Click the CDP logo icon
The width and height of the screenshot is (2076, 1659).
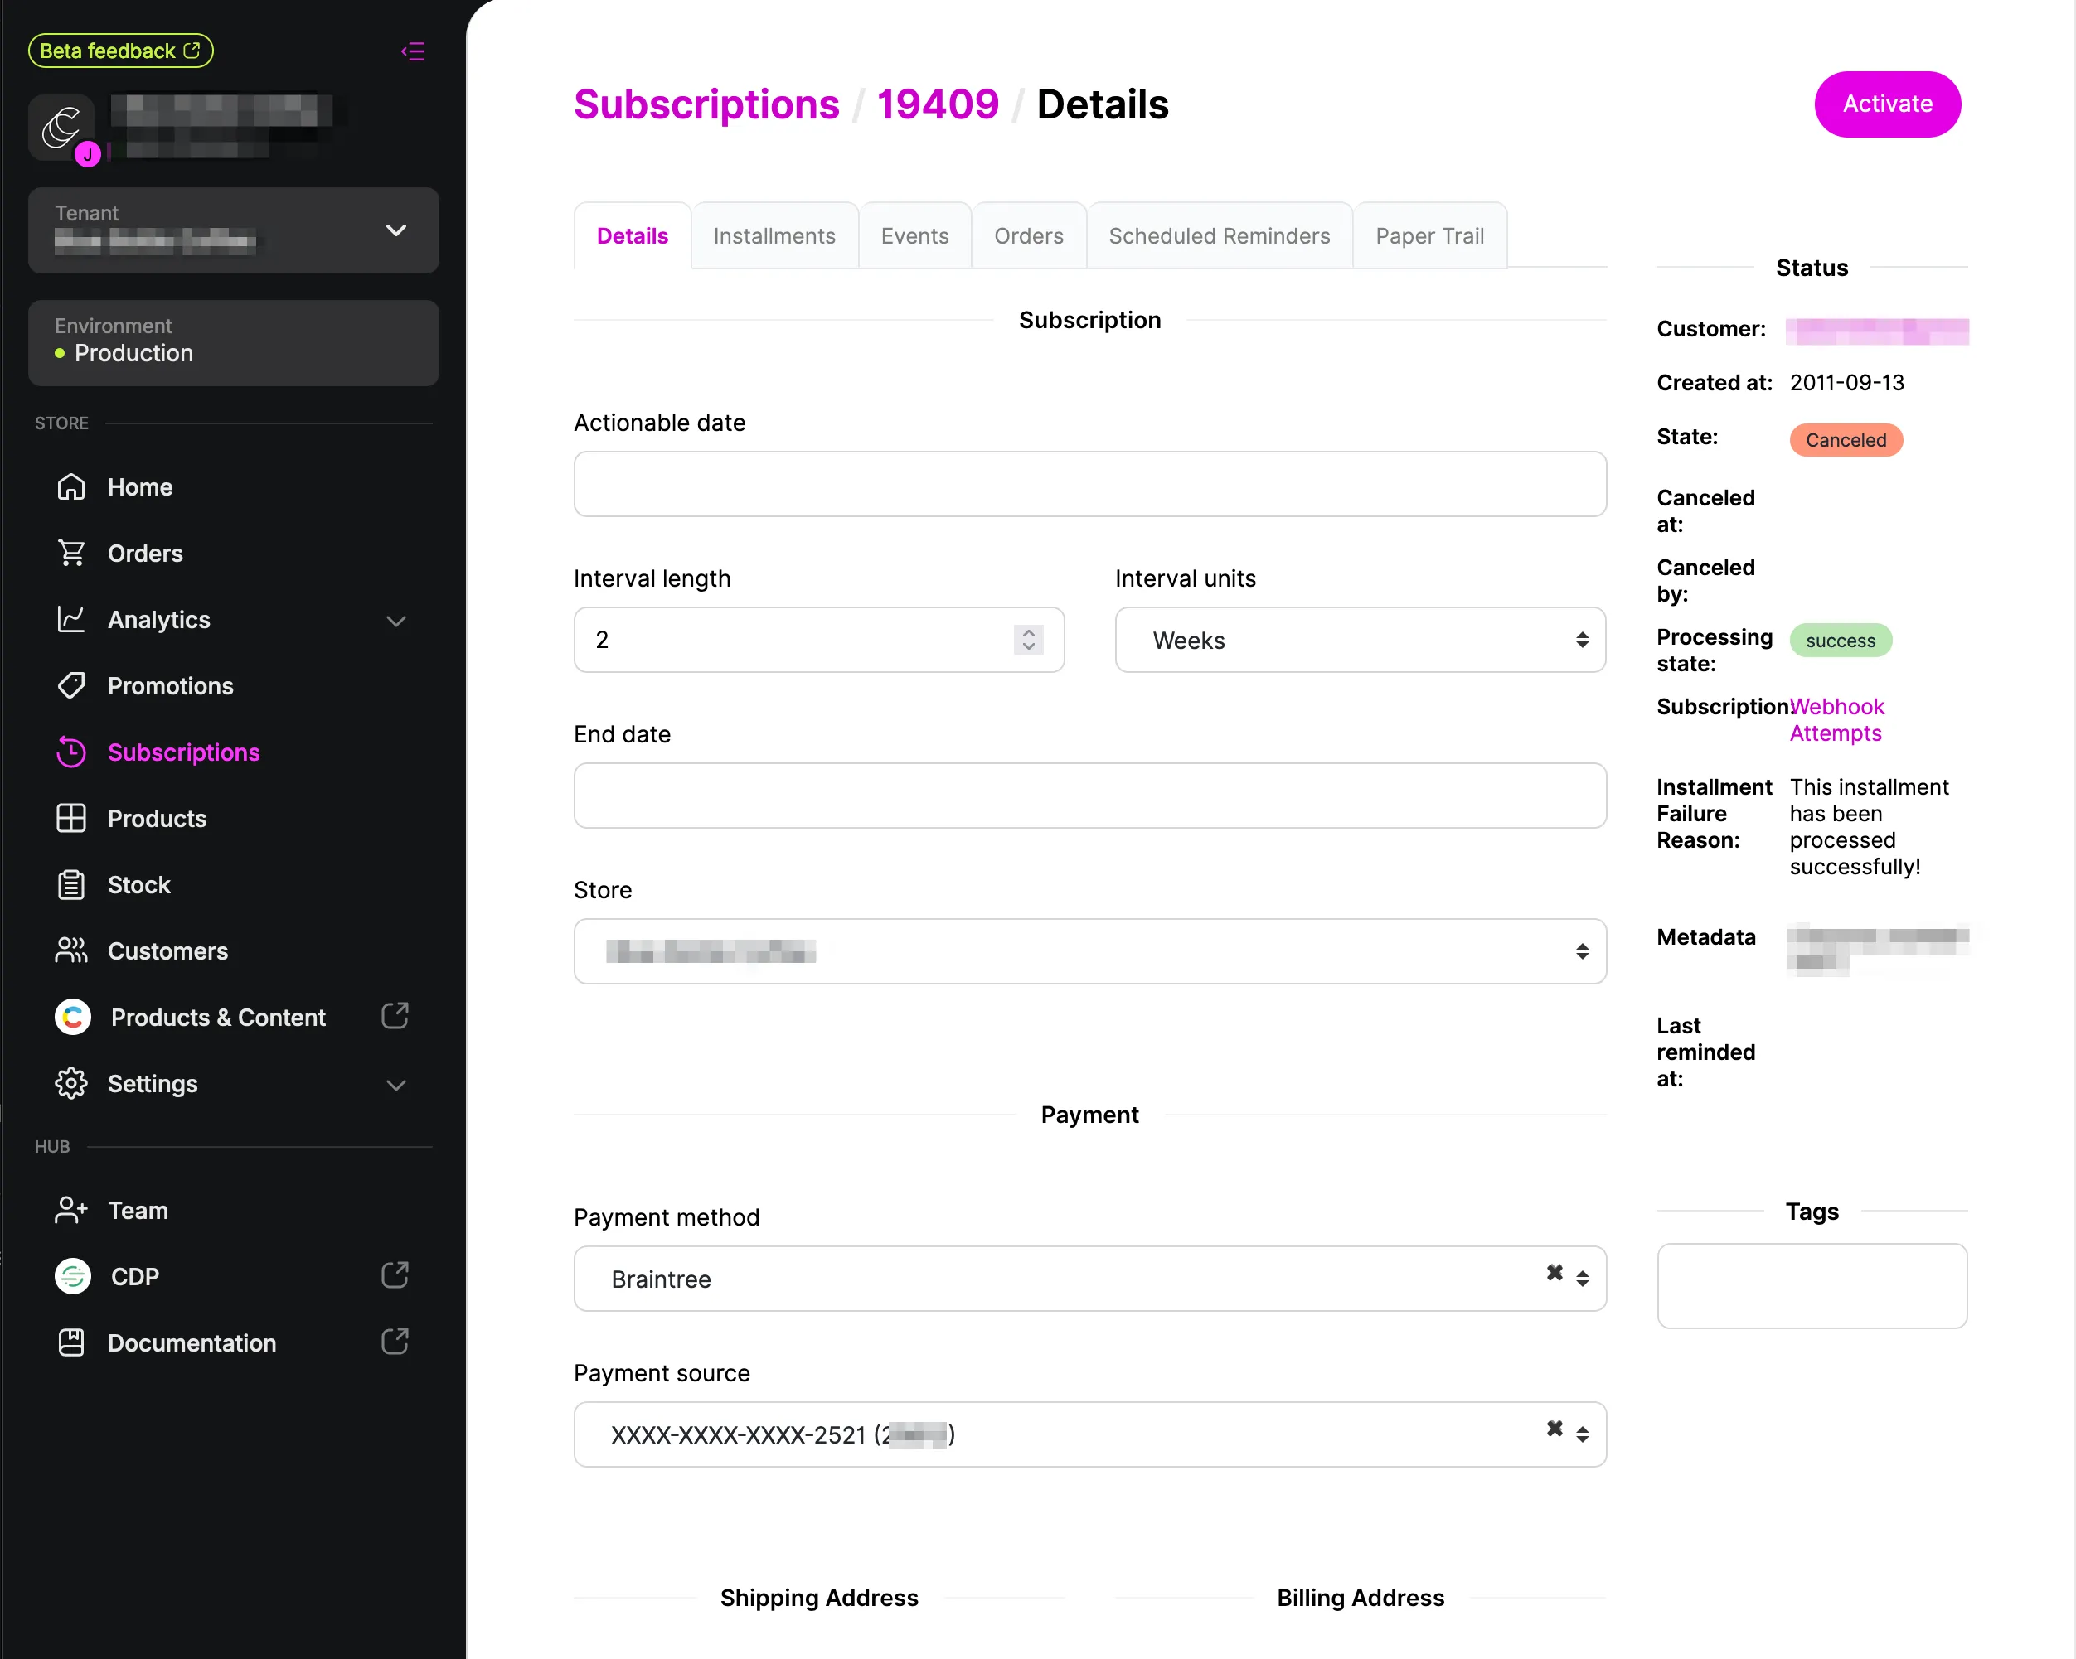73,1276
